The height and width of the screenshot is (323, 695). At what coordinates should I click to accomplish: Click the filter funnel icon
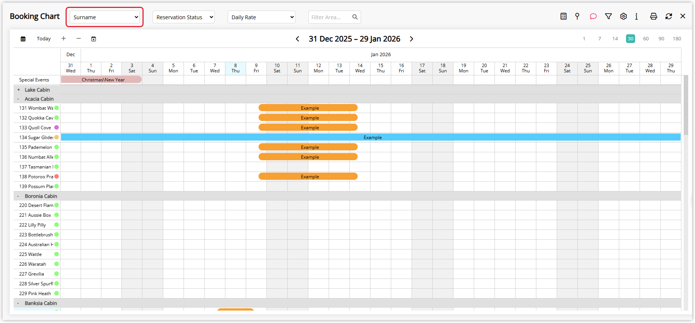(x=608, y=17)
